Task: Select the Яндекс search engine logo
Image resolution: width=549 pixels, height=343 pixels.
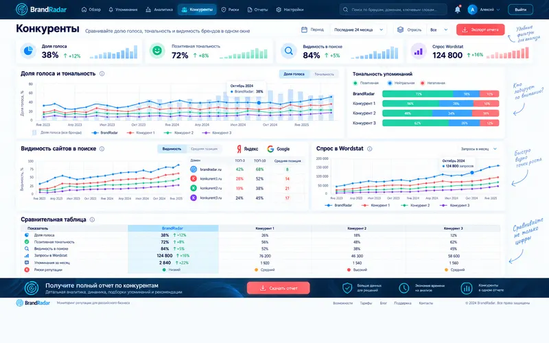Action: [x=247, y=149]
